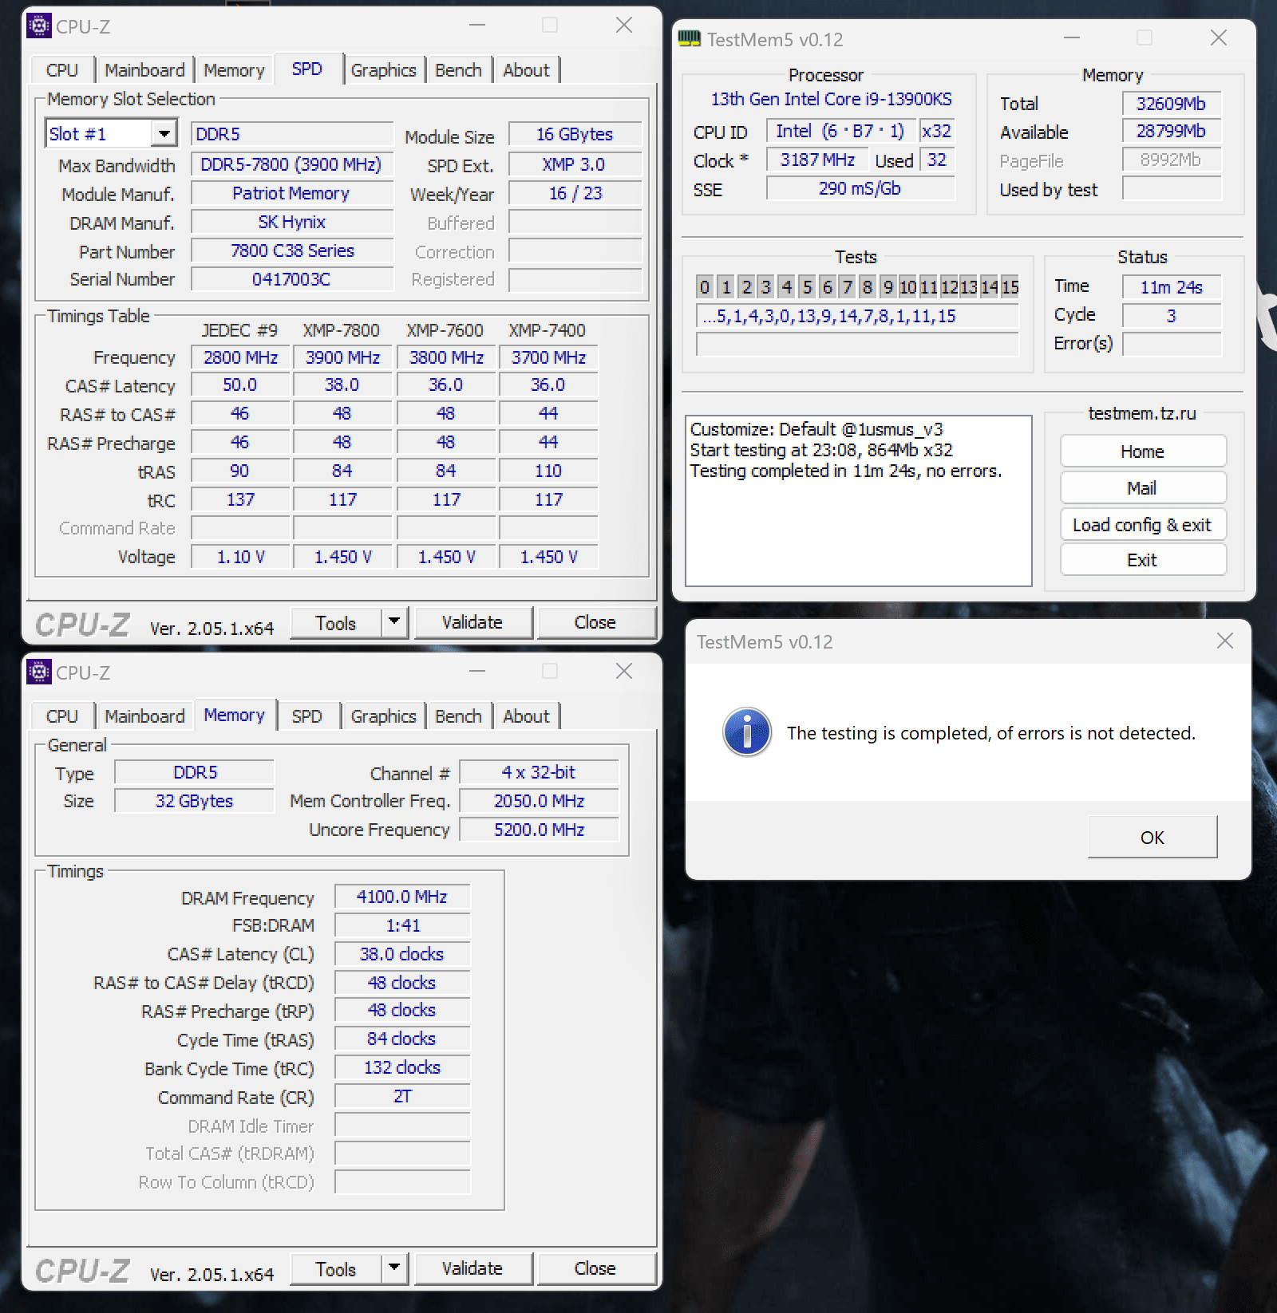Click the Exit button in TestMem5

click(1142, 560)
